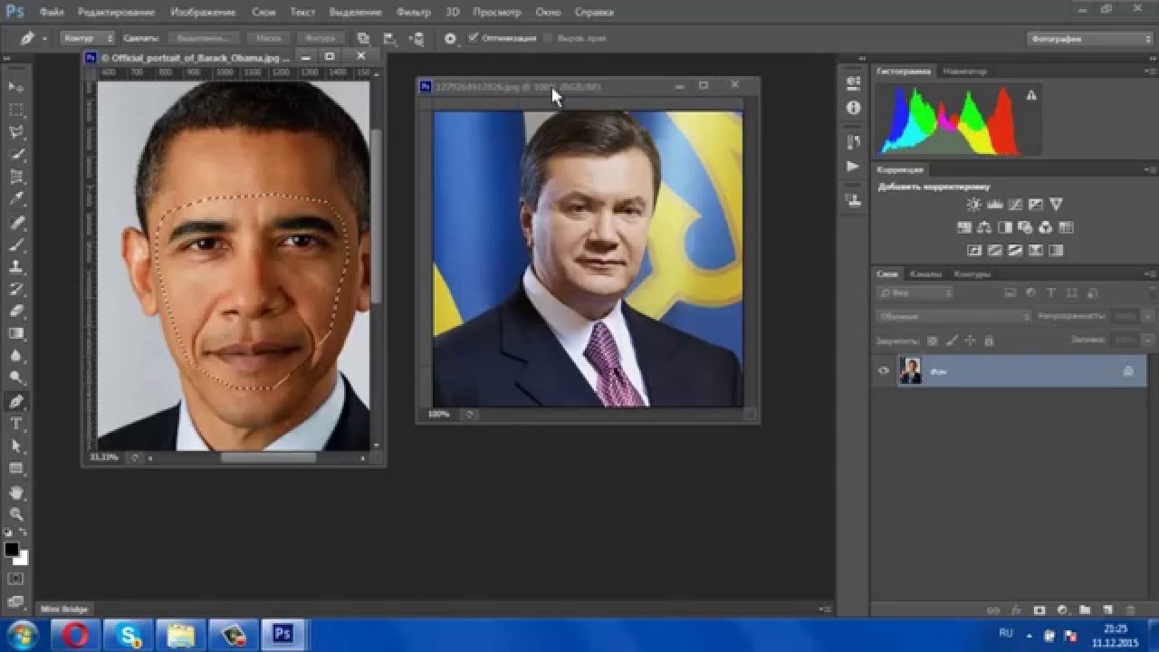Screen dimensions: 1159x652
Task: Open the opacity dropdown arrow
Action: coord(1148,316)
